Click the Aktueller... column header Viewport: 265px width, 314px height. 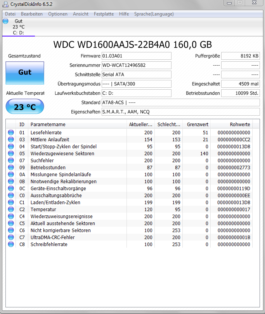click(x=141, y=124)
